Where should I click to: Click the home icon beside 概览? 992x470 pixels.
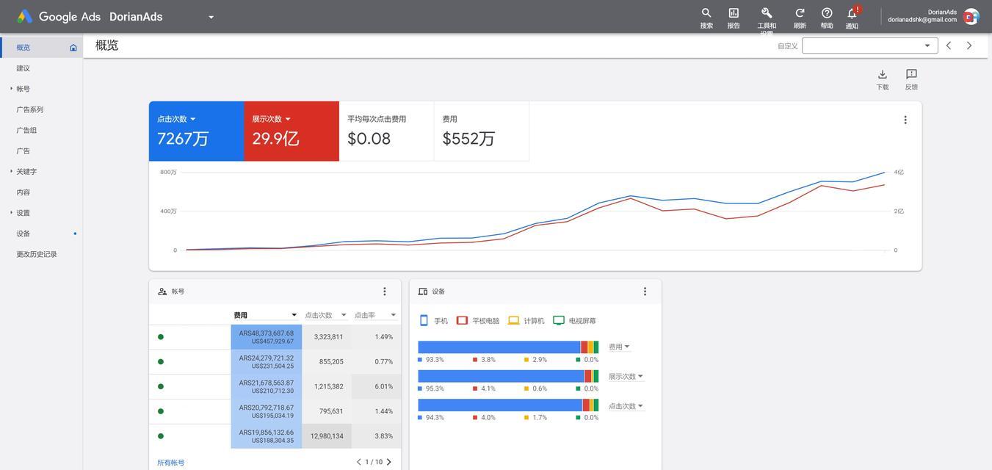coord(73,48)
